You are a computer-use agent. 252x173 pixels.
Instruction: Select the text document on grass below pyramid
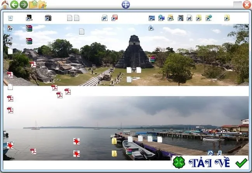[x=129, y=80]
